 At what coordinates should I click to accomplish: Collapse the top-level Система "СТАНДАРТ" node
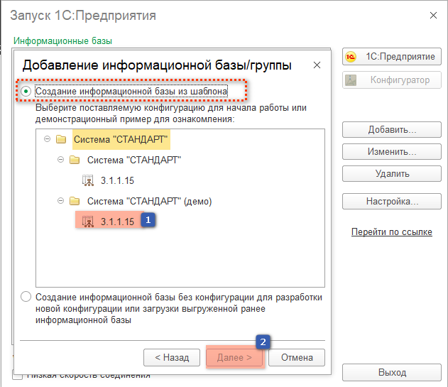(47, 139)
